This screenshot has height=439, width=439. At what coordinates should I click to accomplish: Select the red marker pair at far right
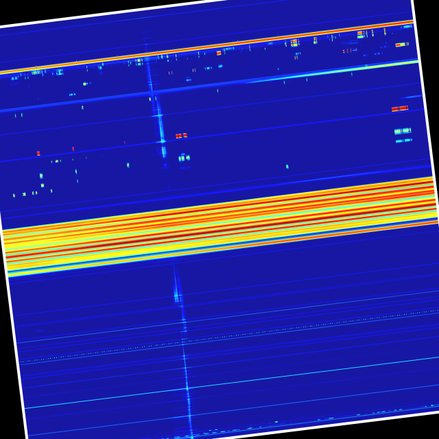399,108
